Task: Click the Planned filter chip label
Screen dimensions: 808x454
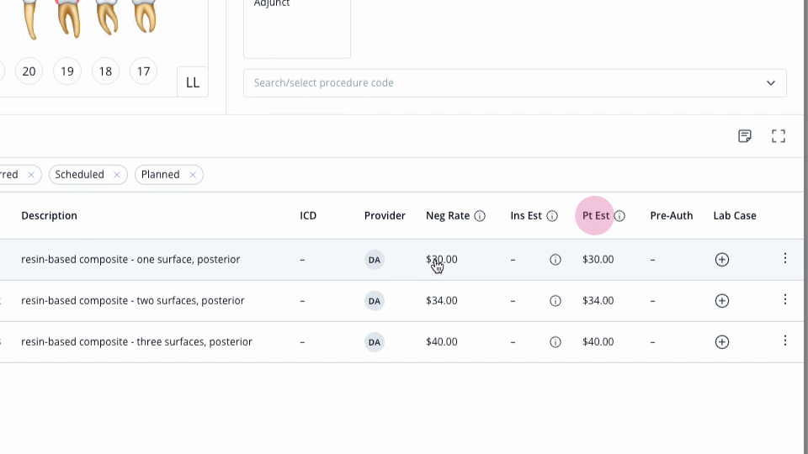Action: (x=160, y=175)
